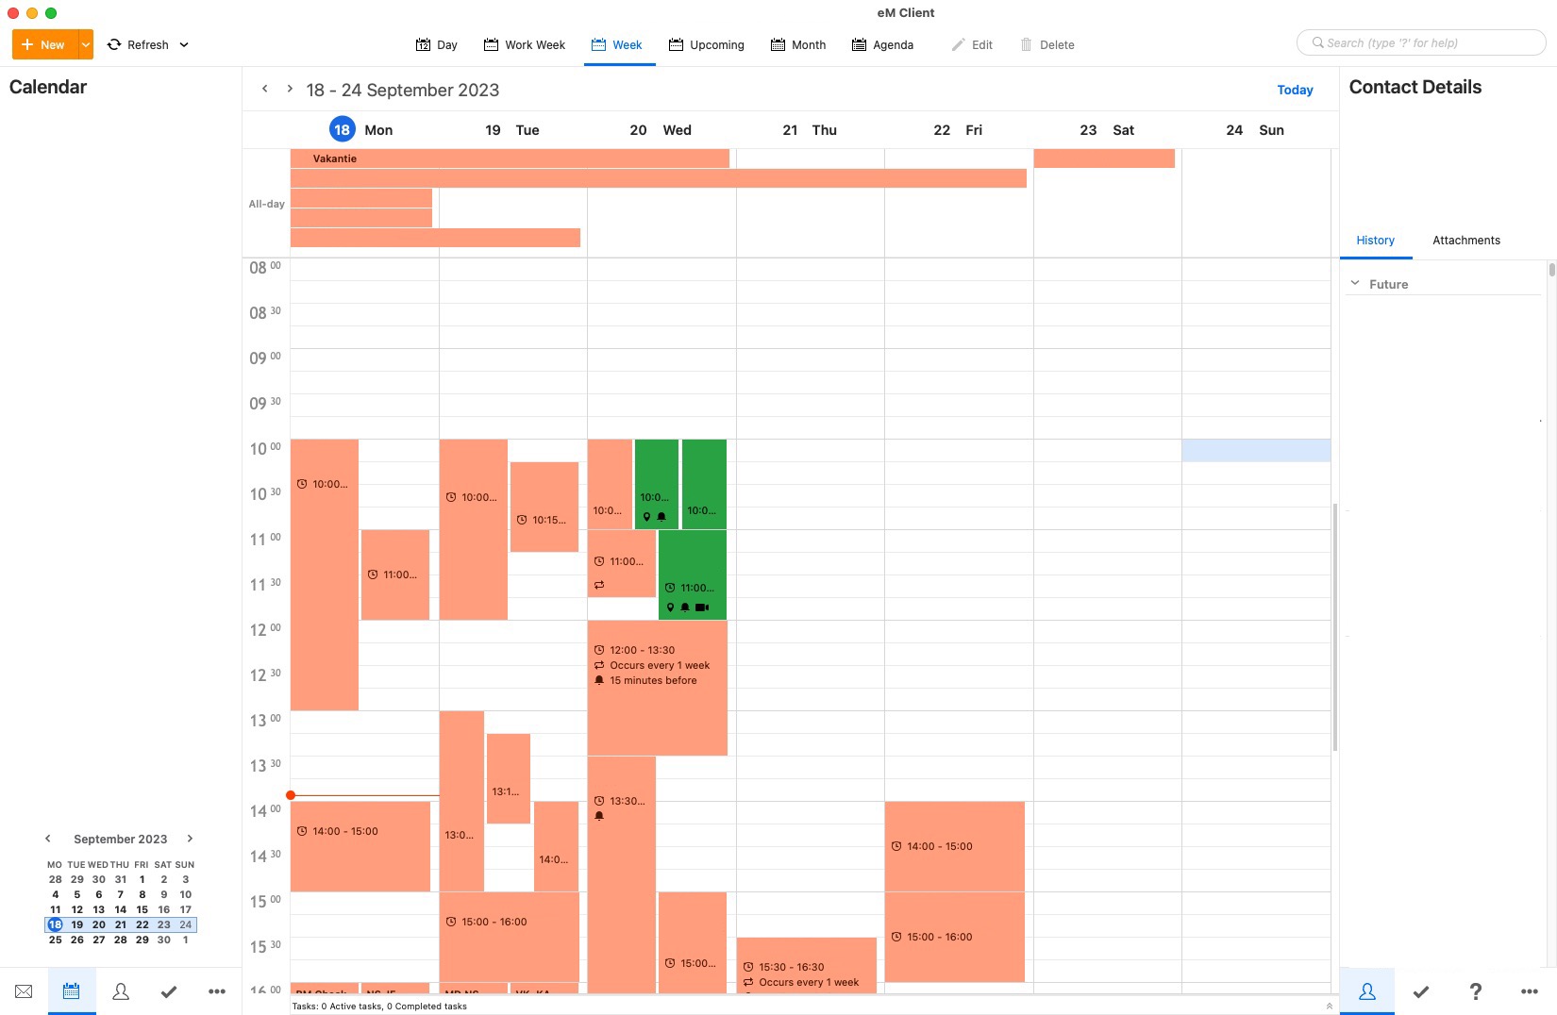Click the Tuesday 19 day header
The width and height of the screenshot is (1557, 1015).
click(512, 130)
